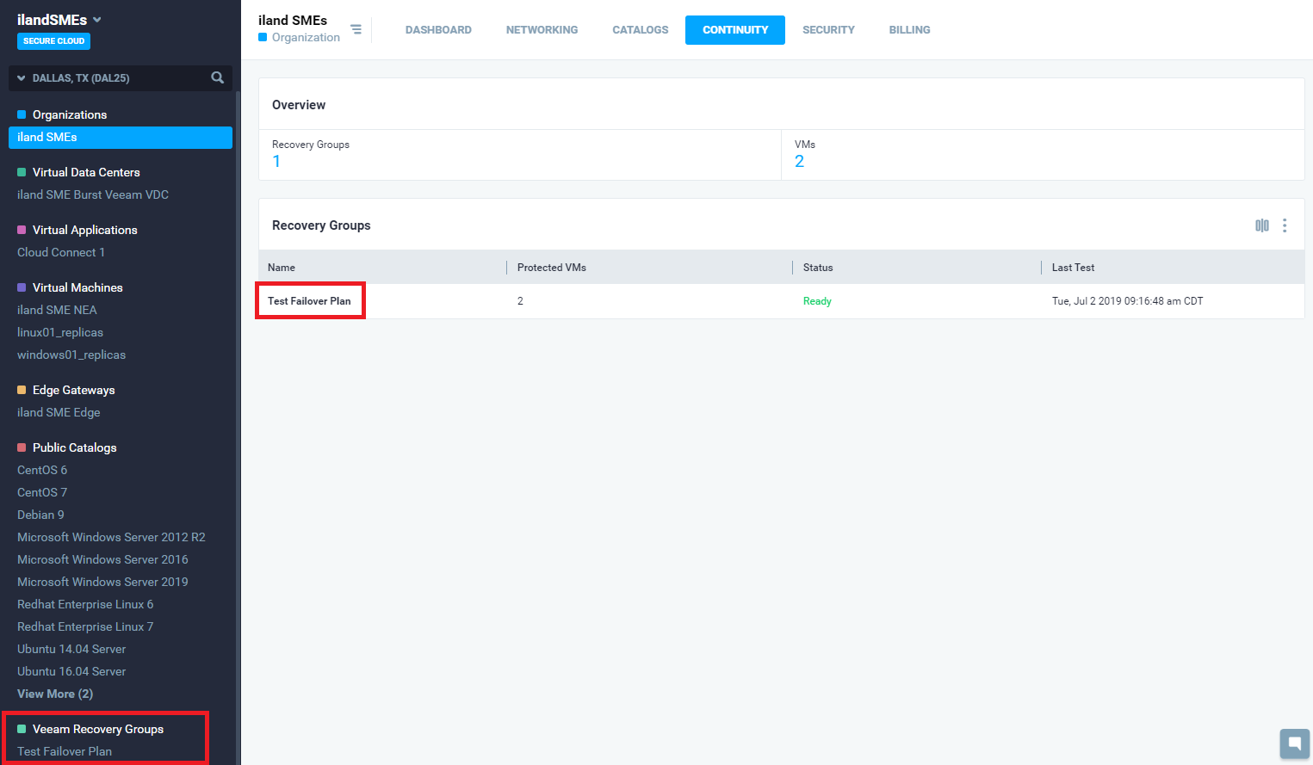The image size is (1313, 765).
Task: Open the linux01_replicas virtual machine
Action: coord(60,332)
